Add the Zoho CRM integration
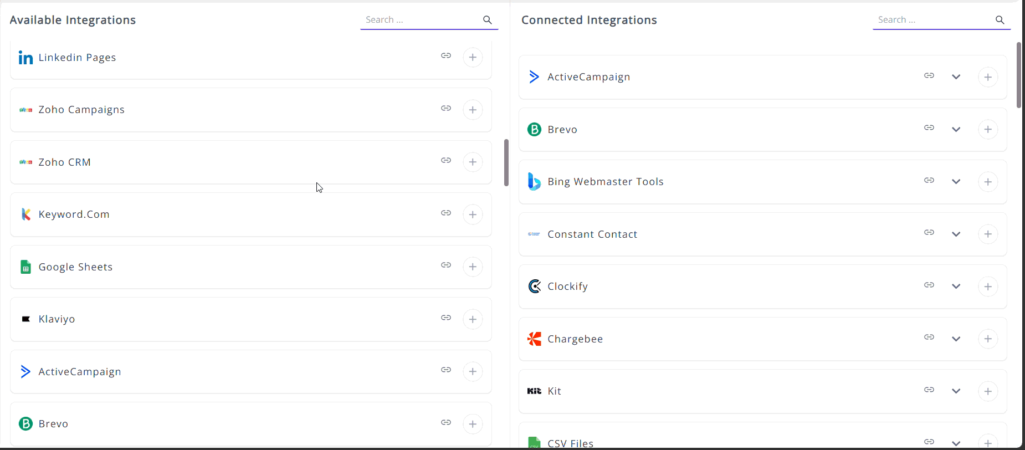 click(x=473, y=162)
